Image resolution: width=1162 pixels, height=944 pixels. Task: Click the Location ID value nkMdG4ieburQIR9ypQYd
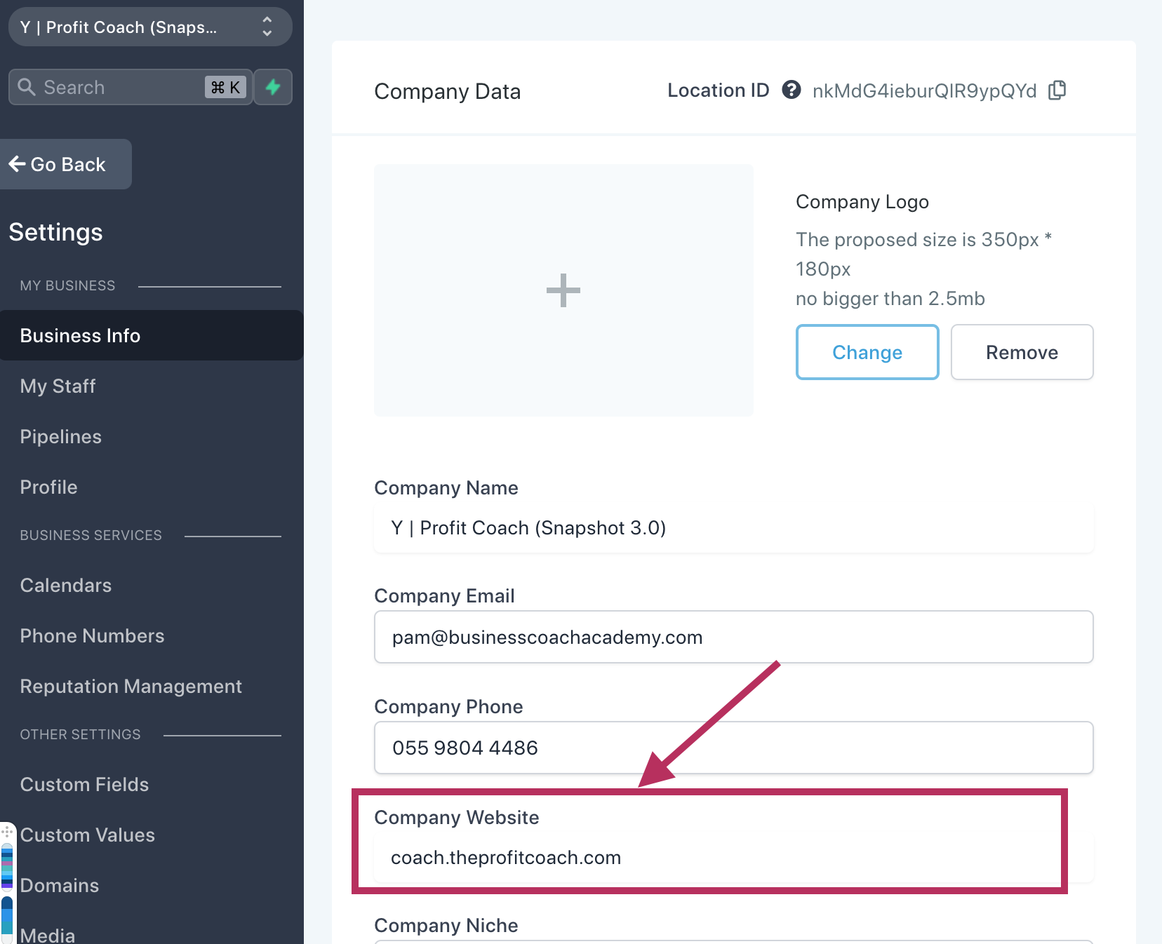click(924, 90)
